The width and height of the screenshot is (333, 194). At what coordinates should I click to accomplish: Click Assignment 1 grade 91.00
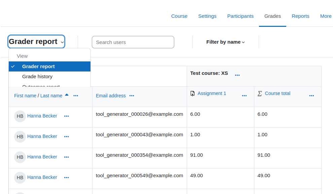(x=196, y=155)
